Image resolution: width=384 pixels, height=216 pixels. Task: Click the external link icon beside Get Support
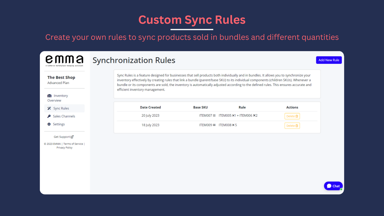pos(72,137)
